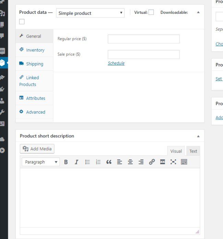Image resolution: width=223 pixels, height=239 pixels.
Task: Open the Simple product type dropdown
Action: 90,13
